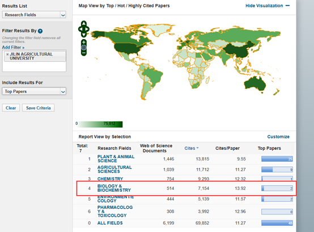Click the Clear button

click(x=11, y=108)
